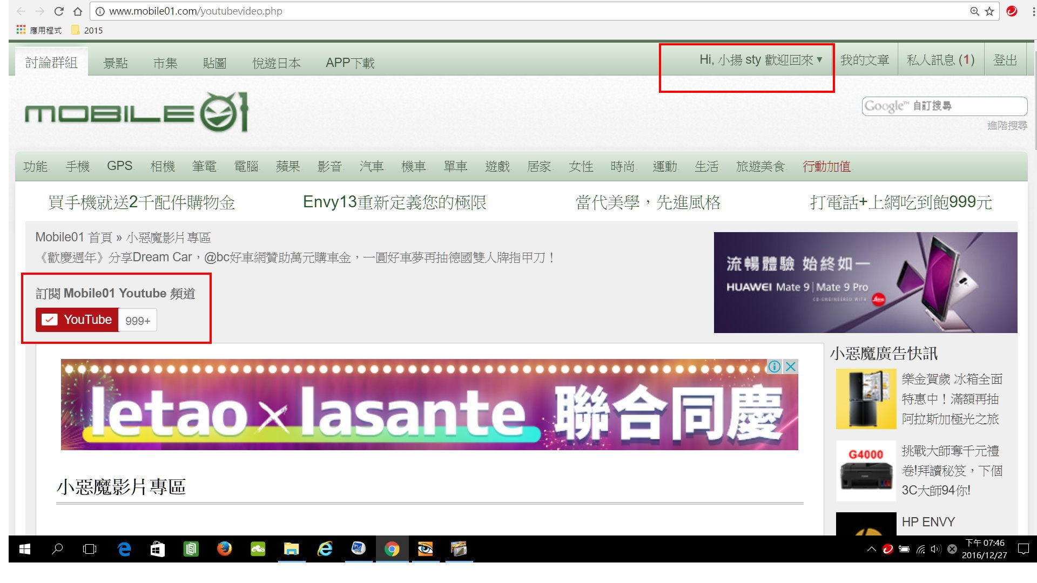This screenshot has height=583, width=1037.
Task: Open the 功能 category menu
Action: pyautogui.click(x=35, y=166)
